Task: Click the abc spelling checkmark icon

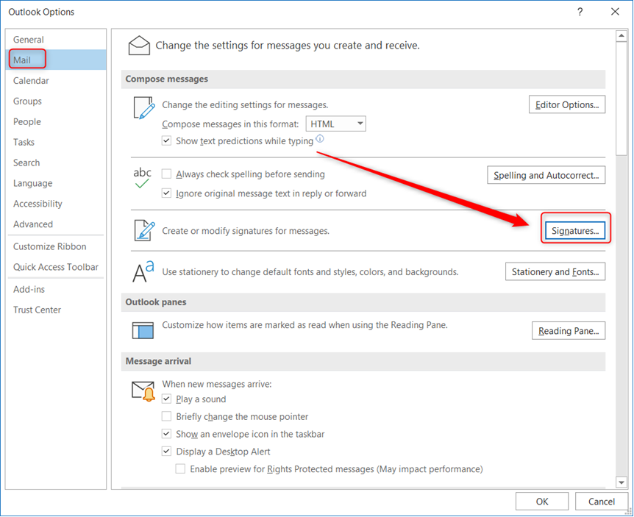Action: tap(142, 178)
